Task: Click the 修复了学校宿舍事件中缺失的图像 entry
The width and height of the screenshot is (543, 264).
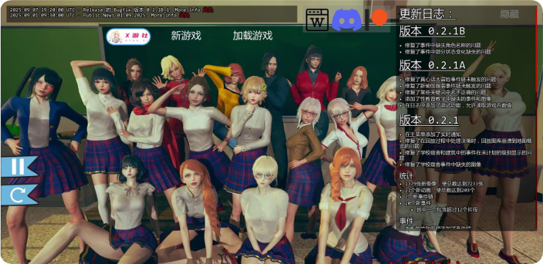Action: click(443, 164)
